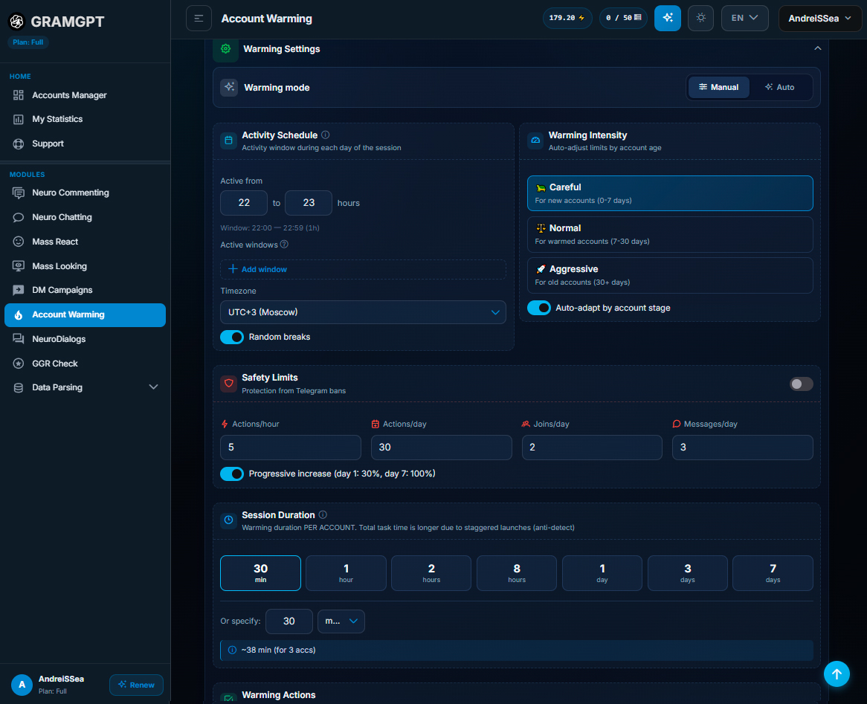Click the DM Campaigns arrow icon
This screenshot has width=867, height=704.
click(x=19, y=290)
